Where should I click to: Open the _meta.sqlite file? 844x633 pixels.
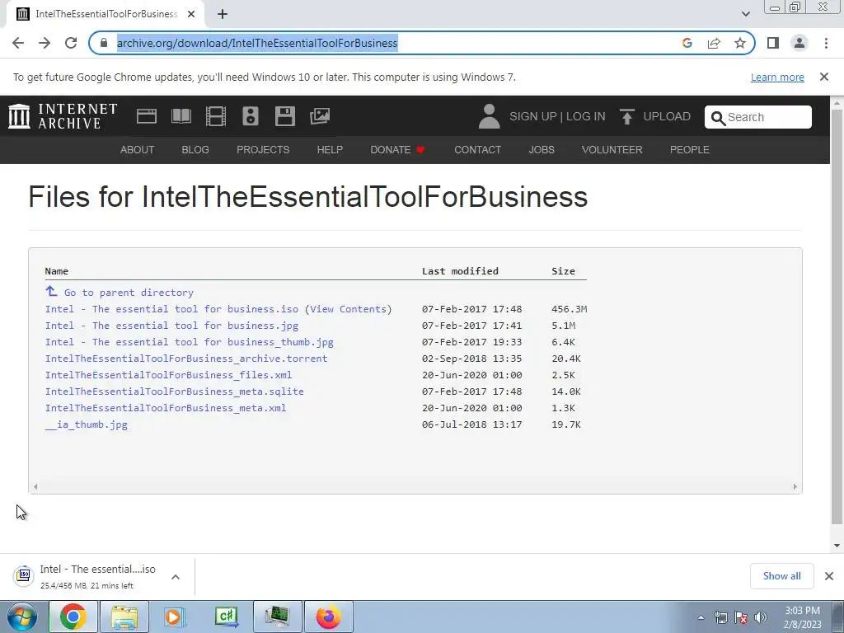[175, 392]
